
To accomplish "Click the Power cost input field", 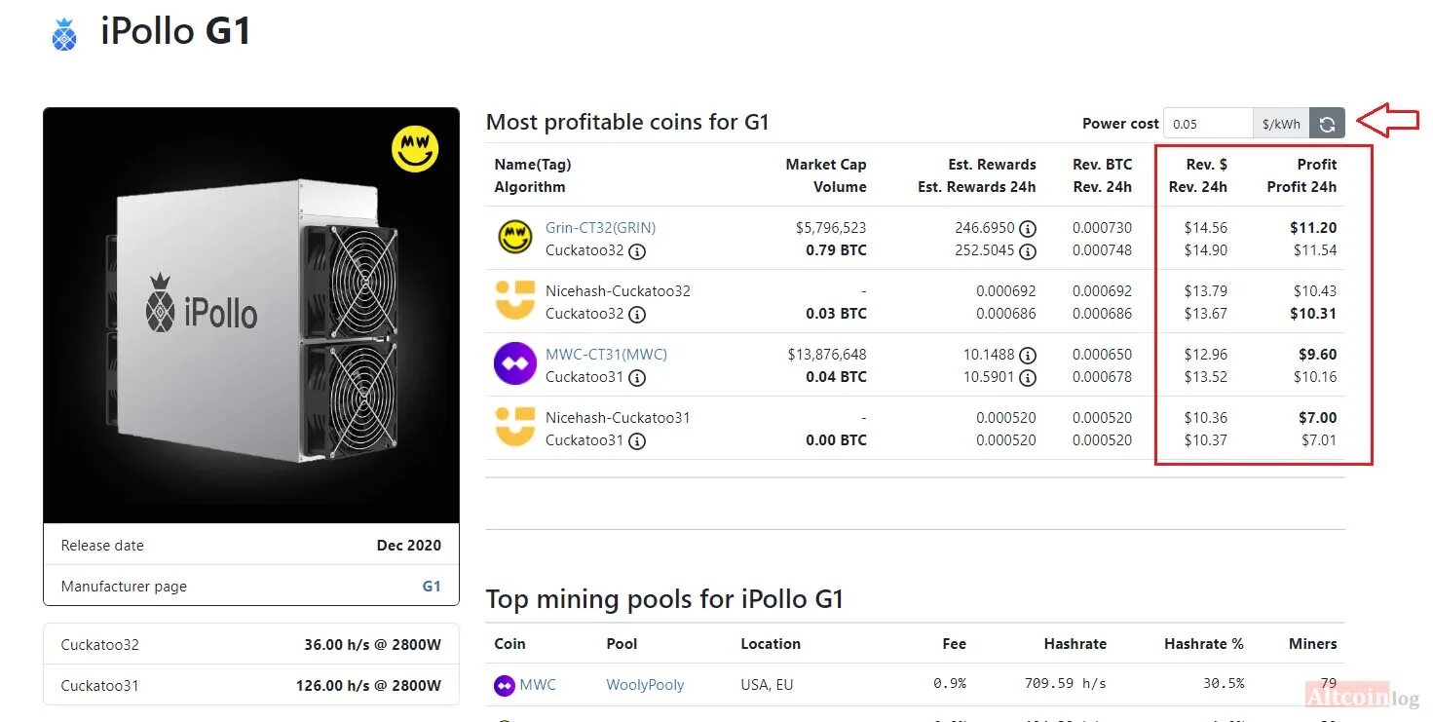I will click(x=1208, y=124).
